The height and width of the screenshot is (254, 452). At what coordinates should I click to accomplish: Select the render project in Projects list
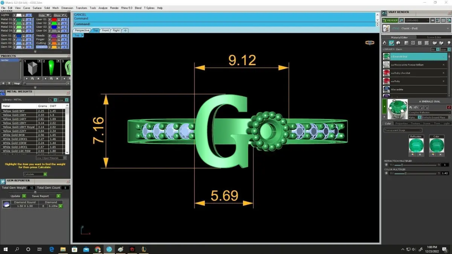9,60
